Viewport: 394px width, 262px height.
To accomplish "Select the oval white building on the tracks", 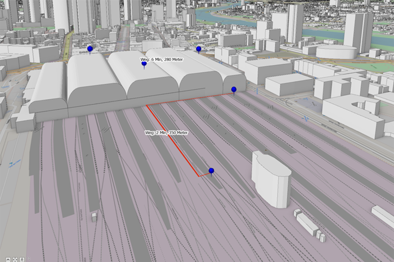I will [271, 180].
